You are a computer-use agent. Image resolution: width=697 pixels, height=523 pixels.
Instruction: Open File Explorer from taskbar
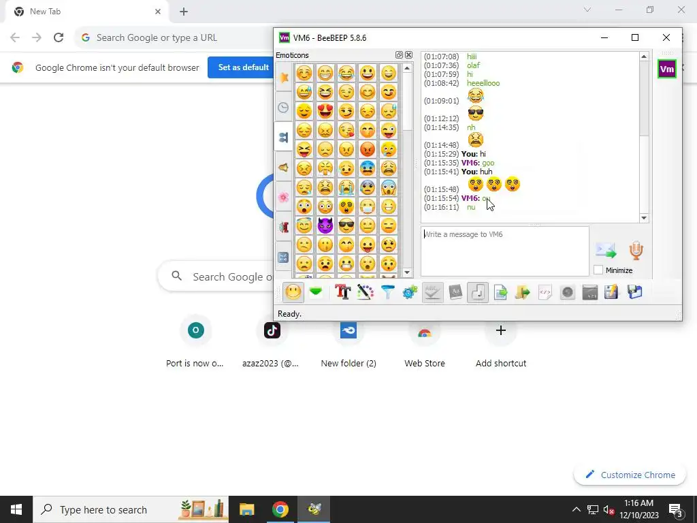[x=246, y=509]
